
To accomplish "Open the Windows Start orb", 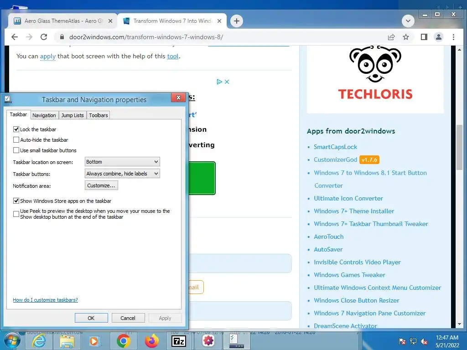I will pos(12,341).
